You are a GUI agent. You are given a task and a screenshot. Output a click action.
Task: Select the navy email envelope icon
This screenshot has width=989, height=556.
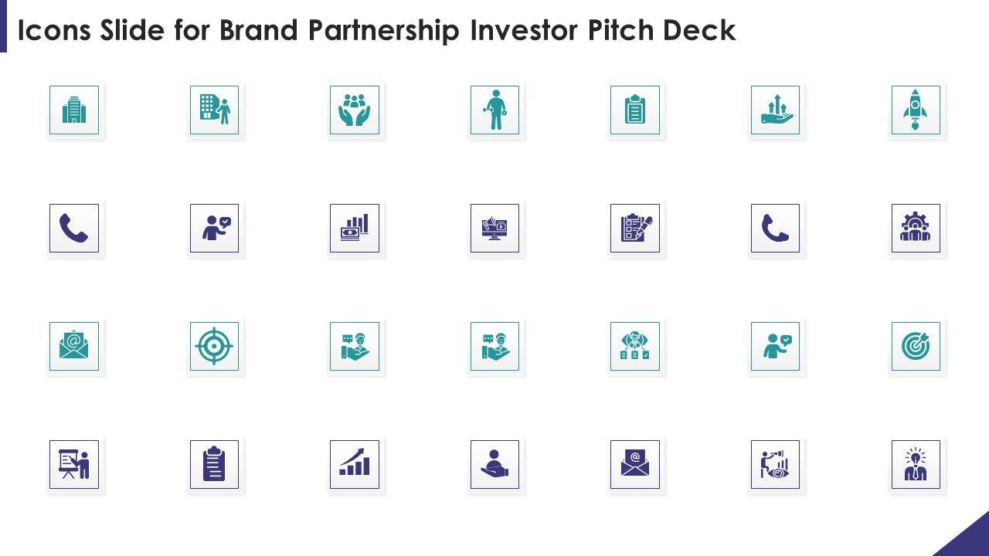[635, 465]
